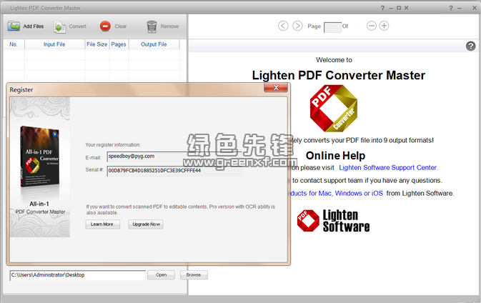The image size is (481, 303).
Task: Click the Remove trash can icon
Action: tap(152, 26)
